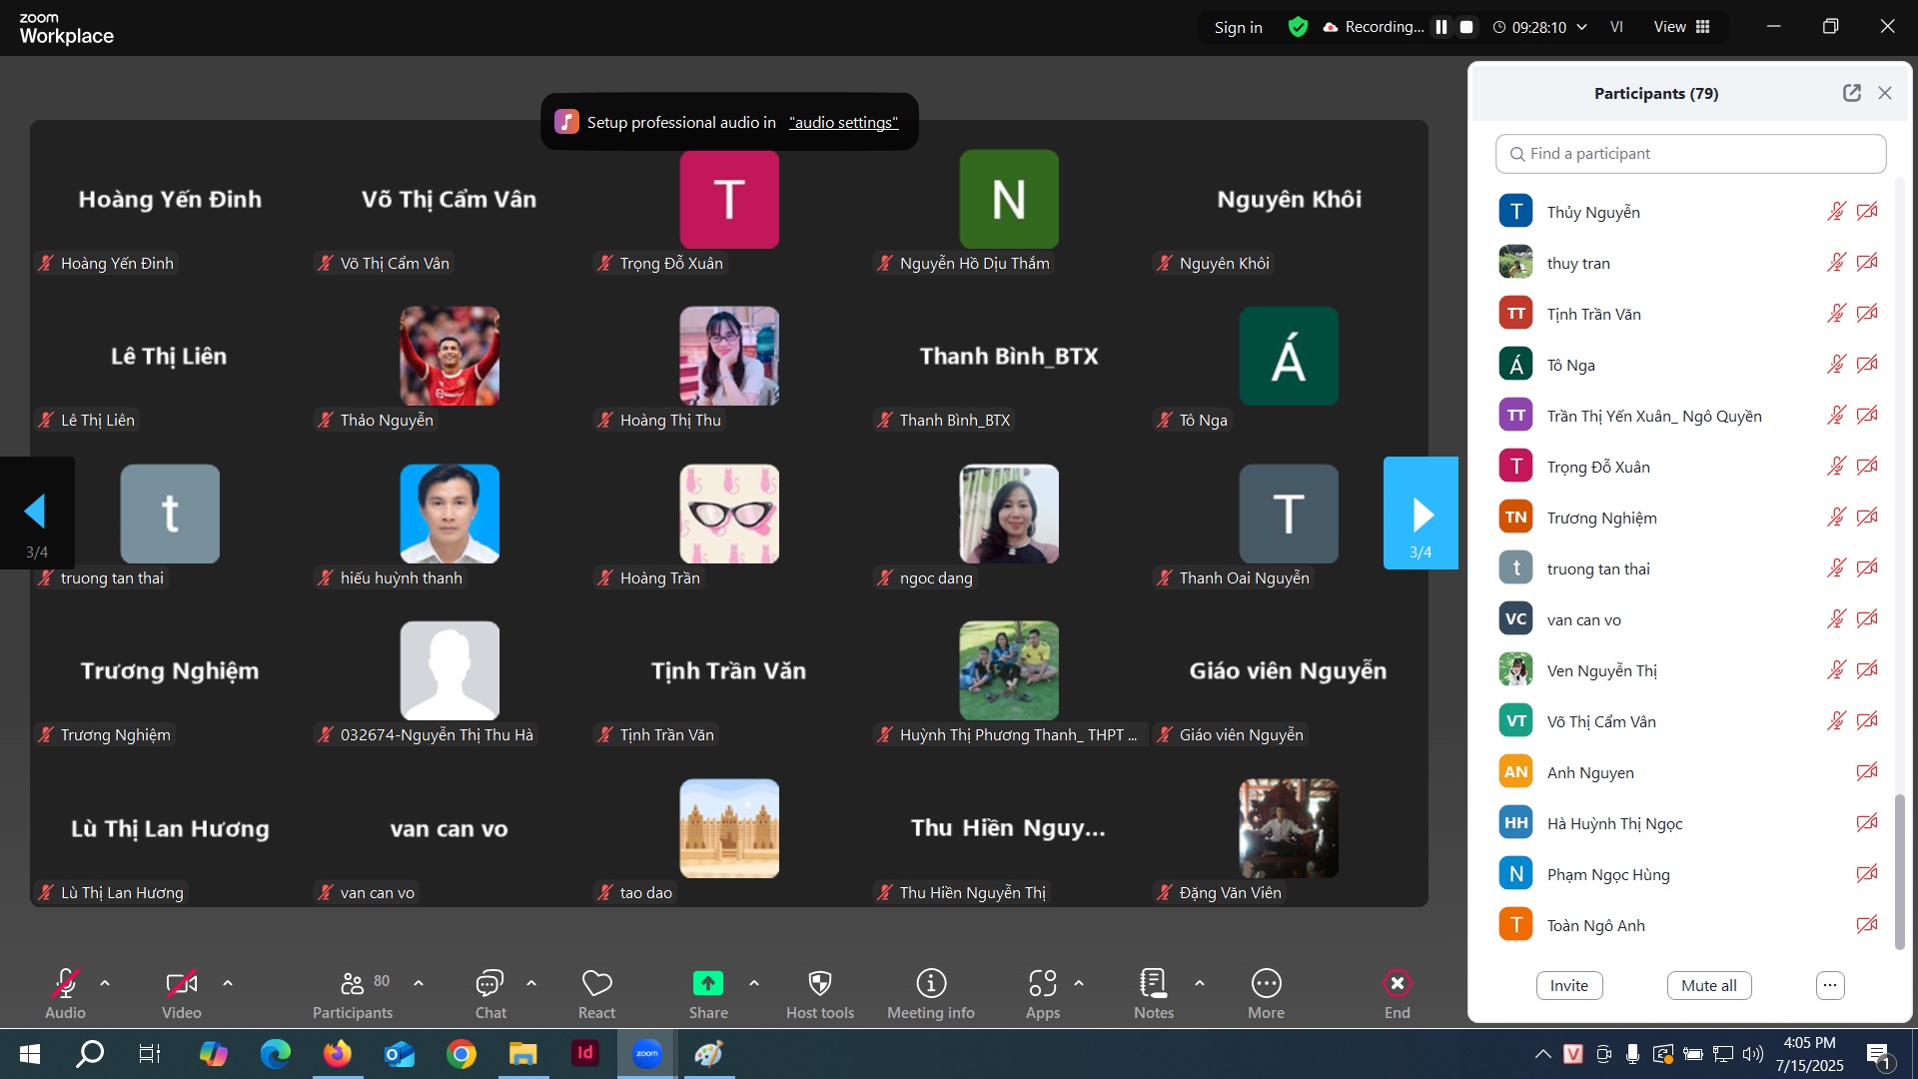Expand participants options arrow
The image size is (1918, 1079).
pos(419,983)
